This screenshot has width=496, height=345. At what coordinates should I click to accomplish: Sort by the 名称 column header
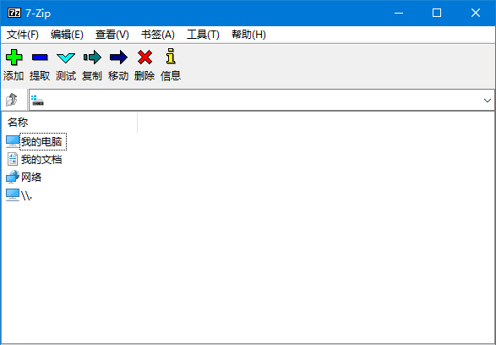[x=69, y=122]
